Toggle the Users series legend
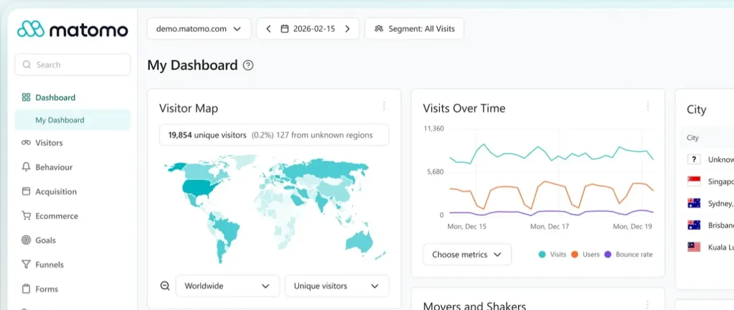The image size is (734, 310). coord(585,254)
